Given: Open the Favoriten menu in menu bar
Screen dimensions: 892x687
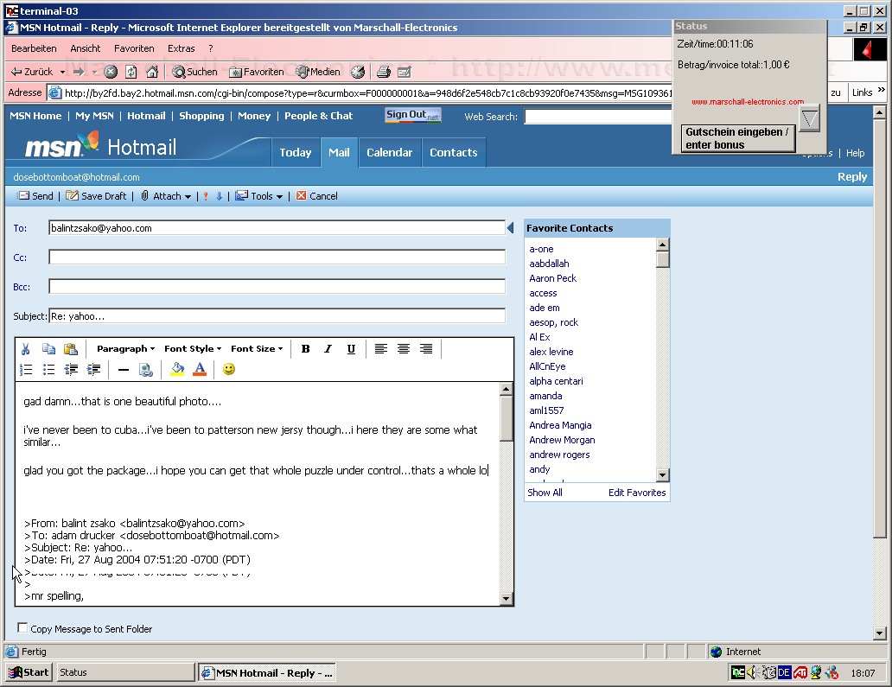Looking at the screenshot, I should [x=134, y=49].
